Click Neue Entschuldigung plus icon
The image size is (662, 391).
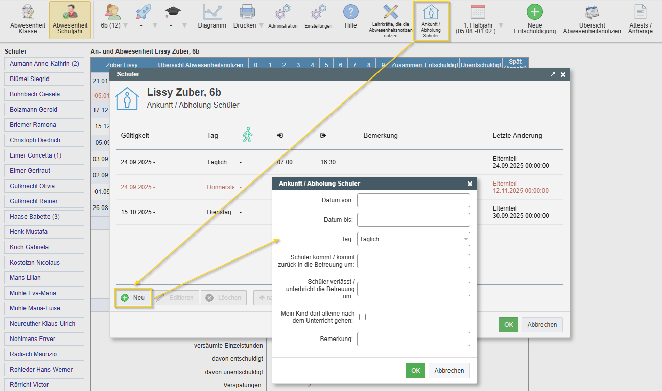(534, 12)
